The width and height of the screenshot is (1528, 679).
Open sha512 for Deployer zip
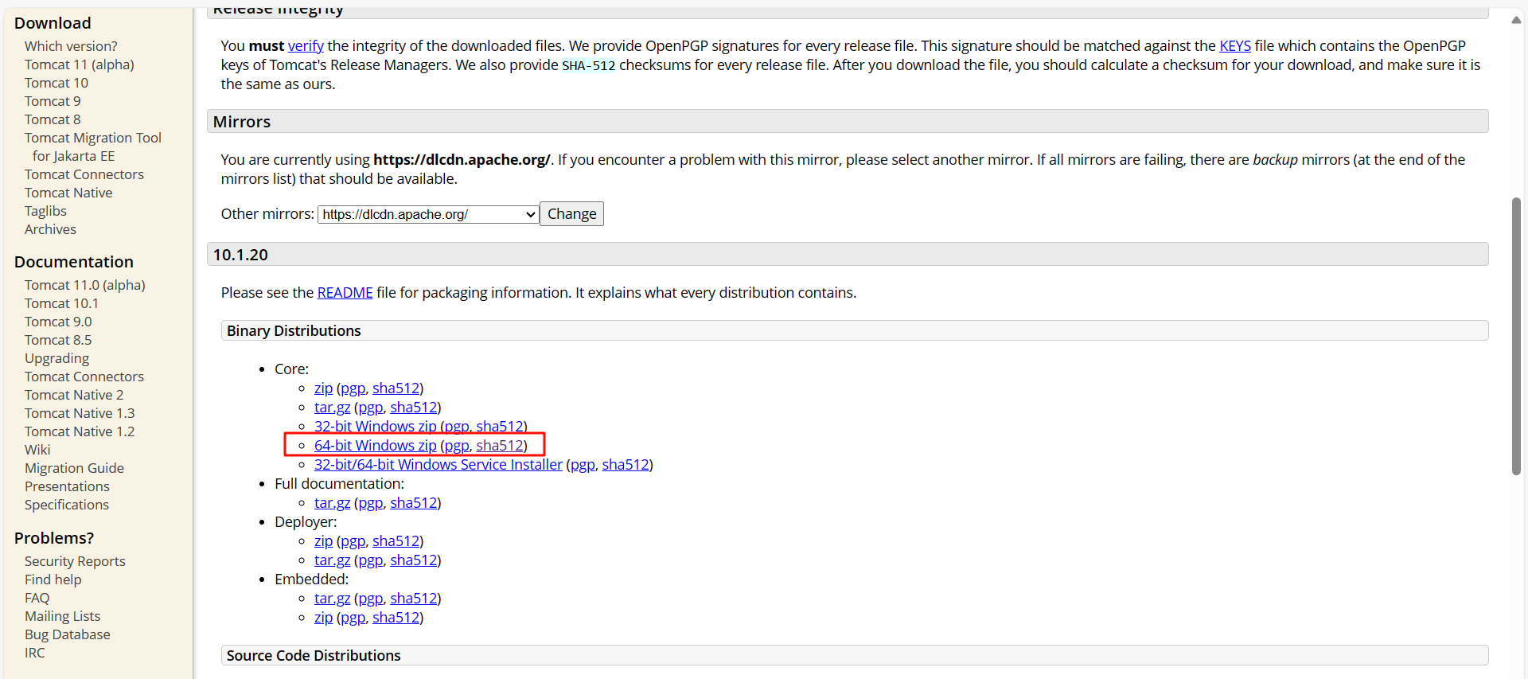click(x=396, y=541)
